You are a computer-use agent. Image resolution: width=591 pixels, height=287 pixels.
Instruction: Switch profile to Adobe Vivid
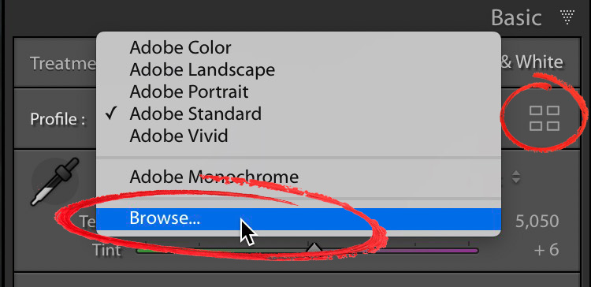[179, 136]
